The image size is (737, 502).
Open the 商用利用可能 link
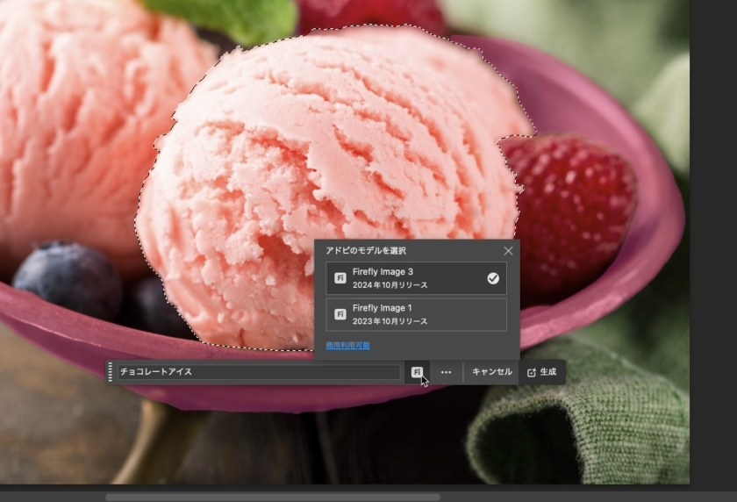(x=347, y=346)
